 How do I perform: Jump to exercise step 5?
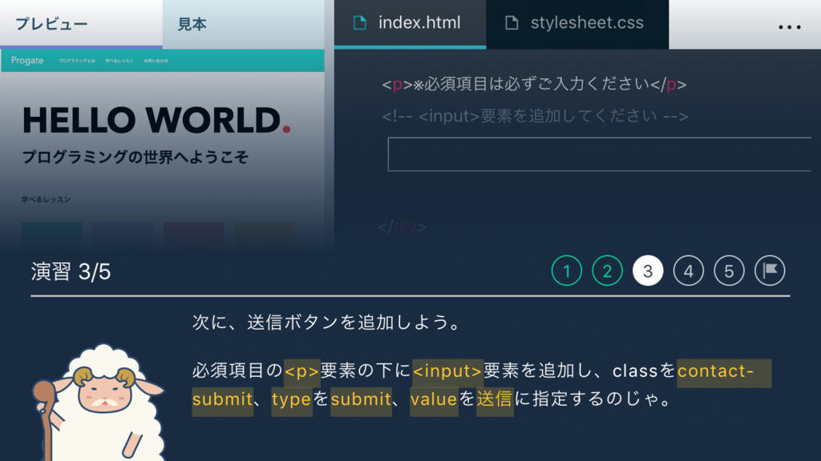coord(729,271)
